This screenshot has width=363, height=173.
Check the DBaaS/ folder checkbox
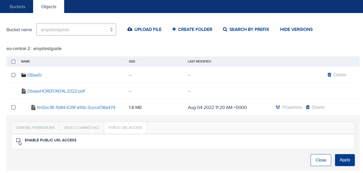(x=13, y=75)
